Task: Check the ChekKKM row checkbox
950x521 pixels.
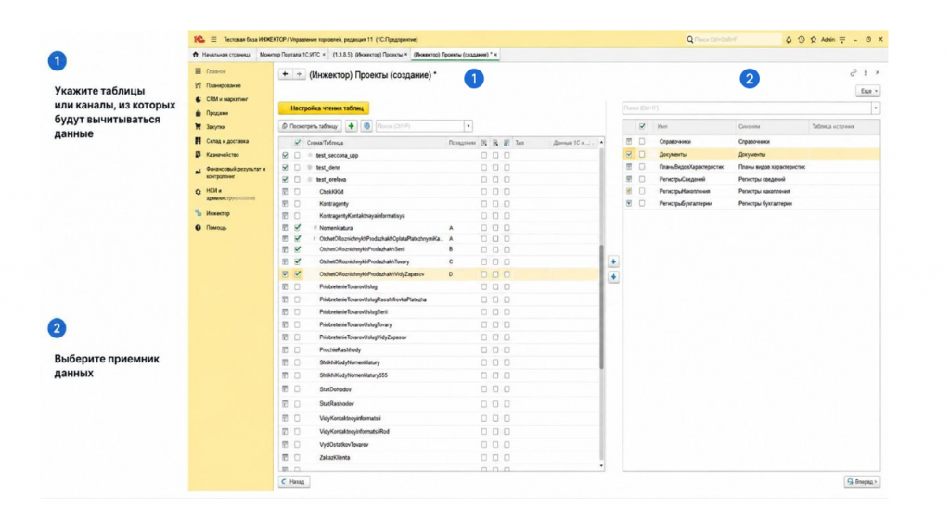Action: pyautogui.click(x=297, y=192)
